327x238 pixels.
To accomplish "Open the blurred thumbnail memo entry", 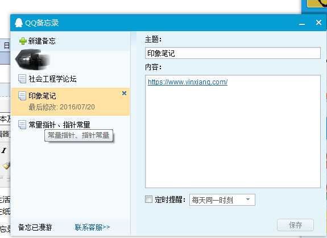I will pos(32,59).
